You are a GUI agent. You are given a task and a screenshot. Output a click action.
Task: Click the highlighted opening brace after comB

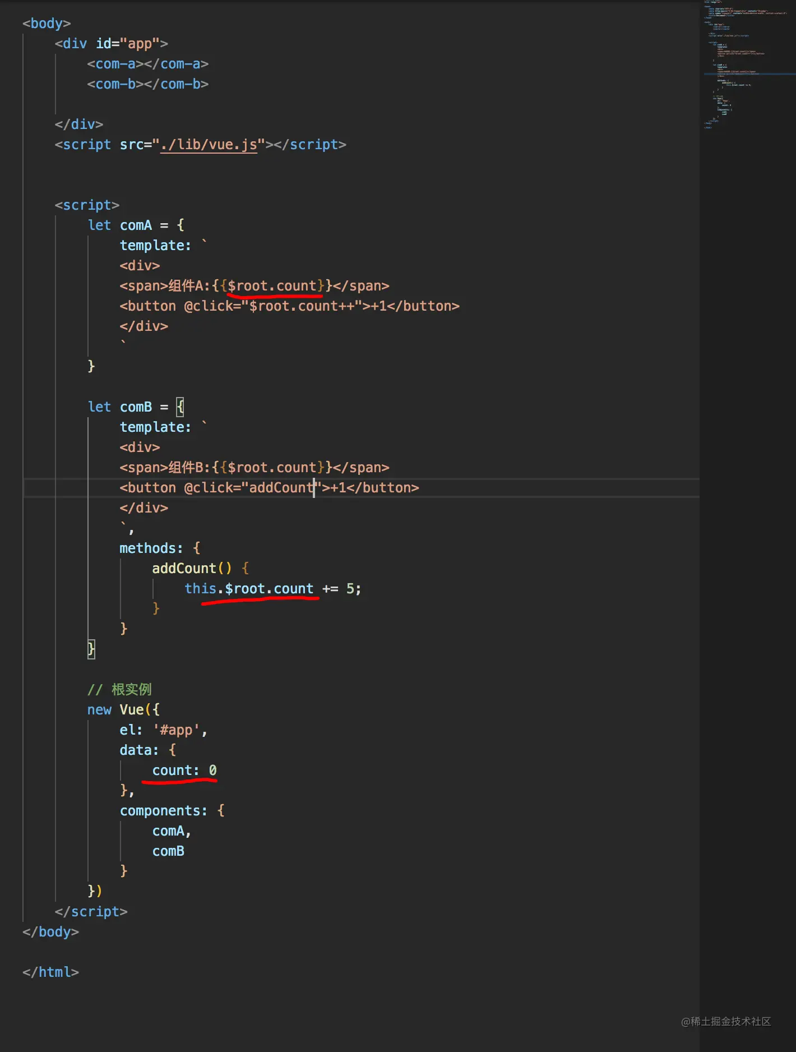[180, 407]
